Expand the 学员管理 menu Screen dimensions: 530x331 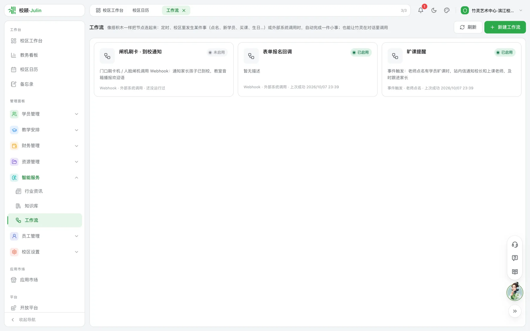(x=44, y=114)
